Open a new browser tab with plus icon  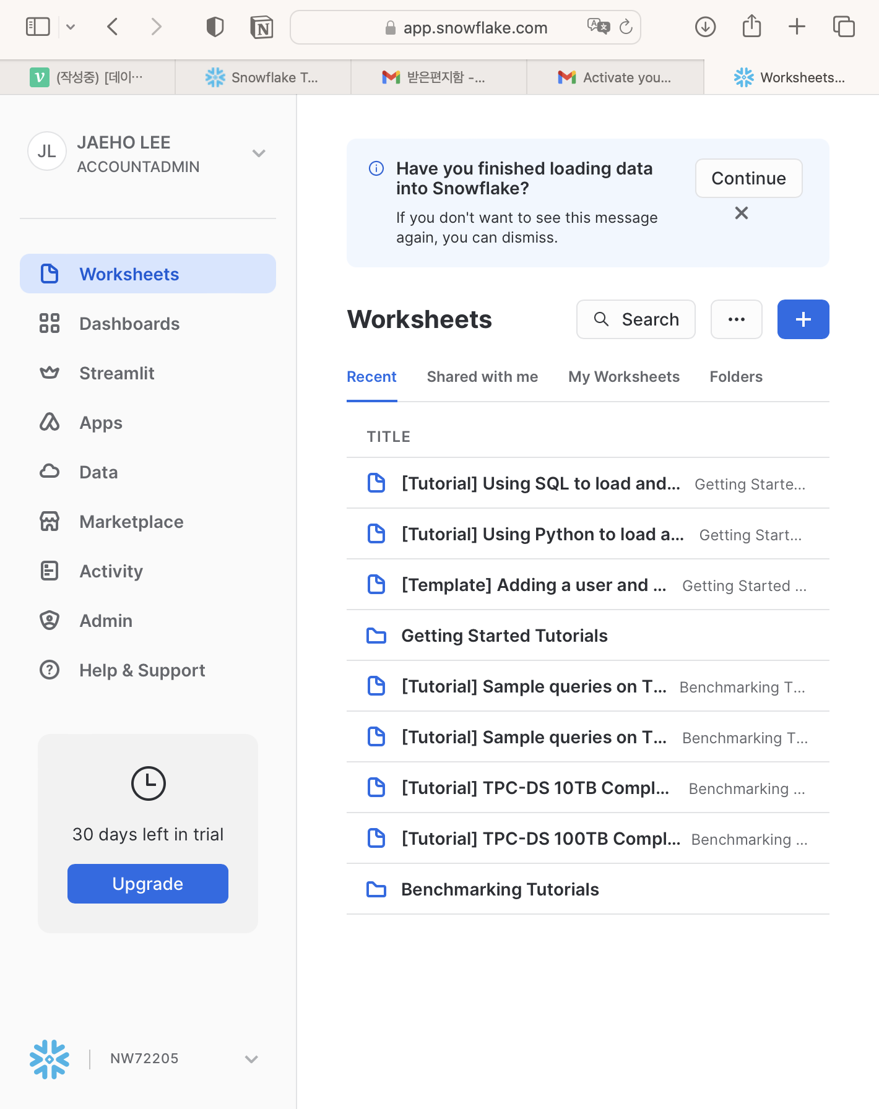[x=797, y=27]
